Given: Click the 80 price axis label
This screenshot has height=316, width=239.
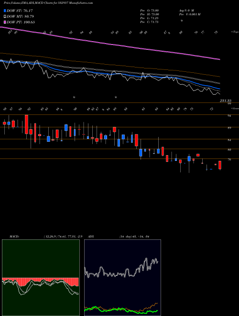Looking at the screenshot, I should (229, 150).
